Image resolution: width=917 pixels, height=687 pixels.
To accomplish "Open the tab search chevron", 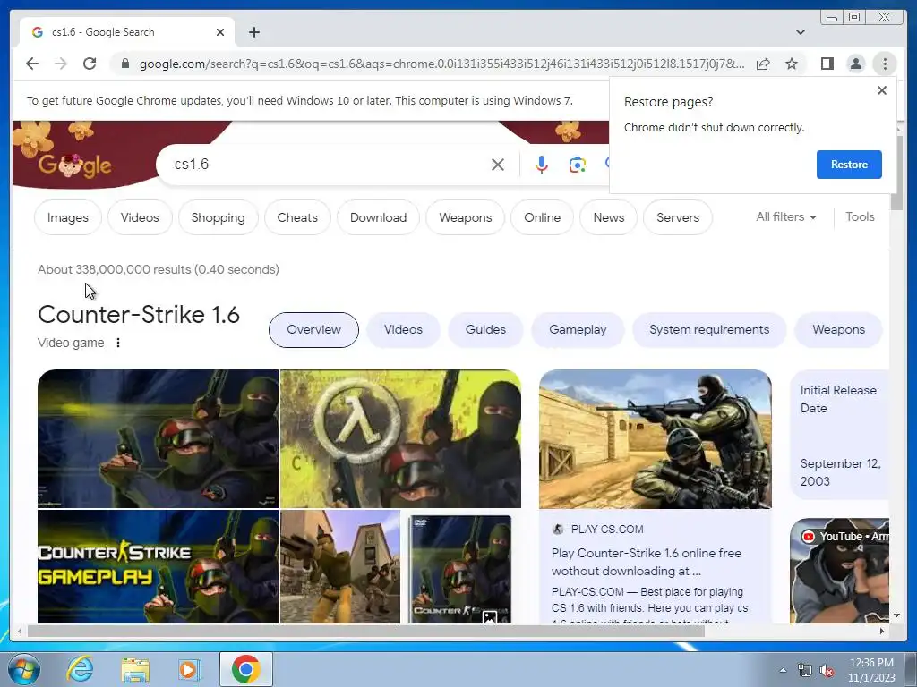I will tap(800, 32).
